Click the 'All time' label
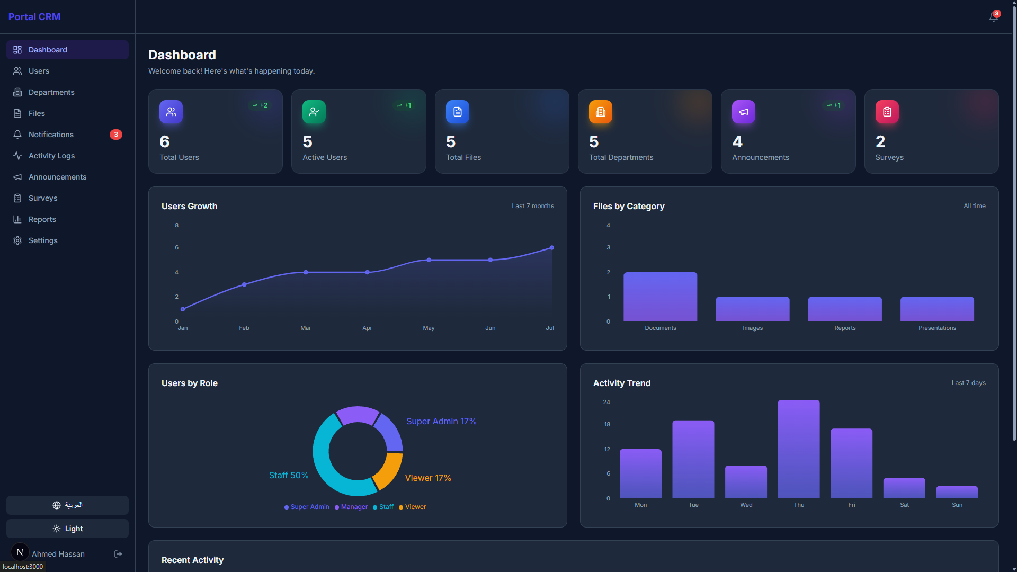The height and width of the screenshot is (572, 1017). click(975, 206)
